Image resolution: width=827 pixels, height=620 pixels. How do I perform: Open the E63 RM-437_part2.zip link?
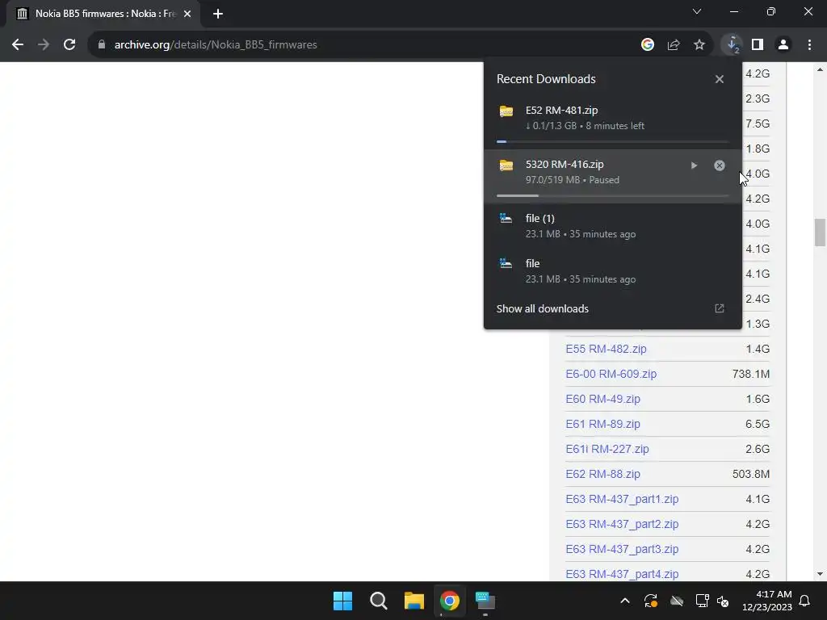pos(622,524)
